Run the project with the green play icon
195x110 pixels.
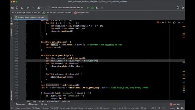pyautogui.click(x=88, y=8)
